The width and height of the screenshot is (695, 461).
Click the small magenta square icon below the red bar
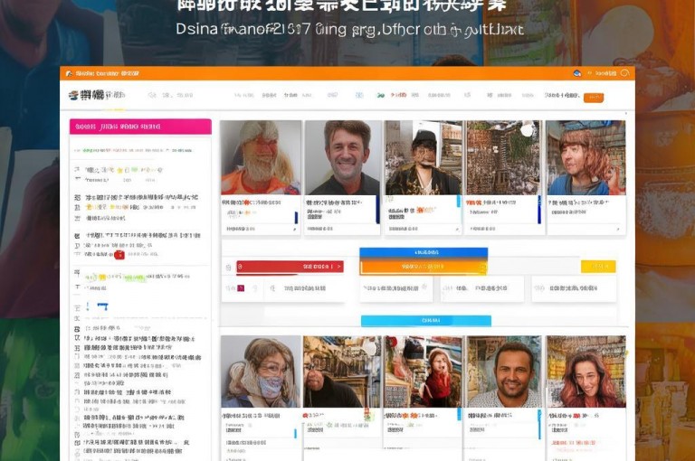[x=241, y=288]
